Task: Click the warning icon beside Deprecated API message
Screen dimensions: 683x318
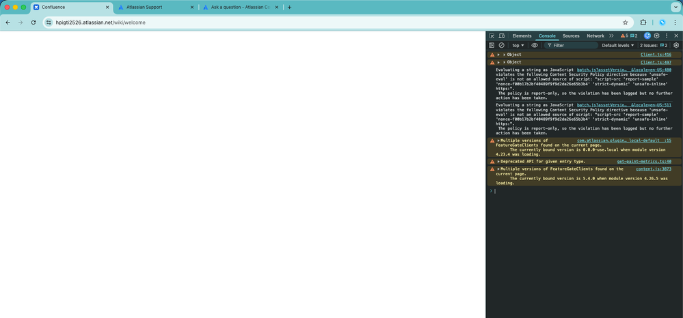Action: click(x=492, y=162)
